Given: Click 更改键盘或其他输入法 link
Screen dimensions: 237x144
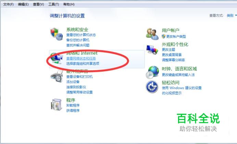Looking at the screenshot, I should [178, 75].
